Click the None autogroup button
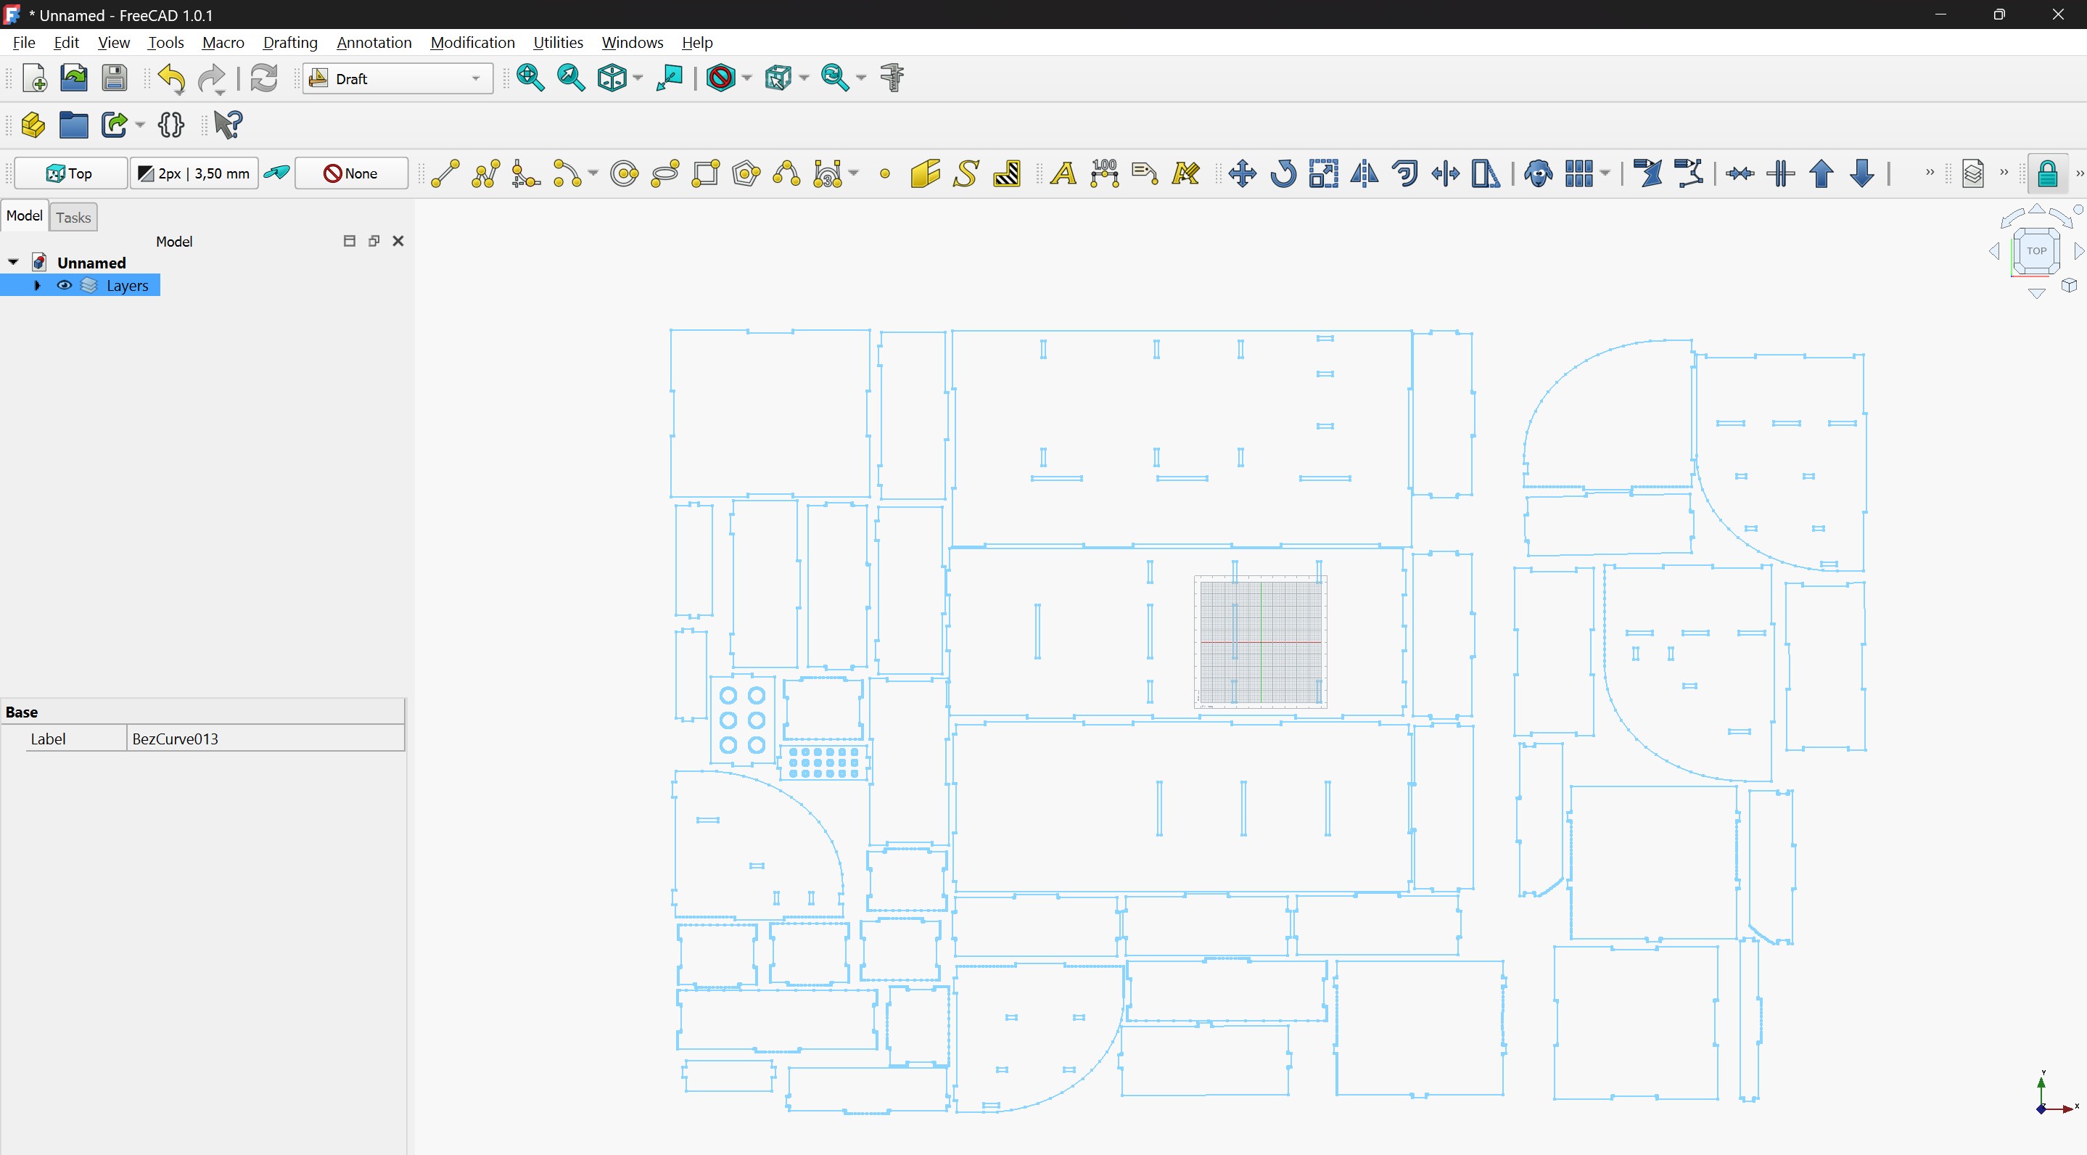This screenshot has width=2087, height=1155. point(351,173)
